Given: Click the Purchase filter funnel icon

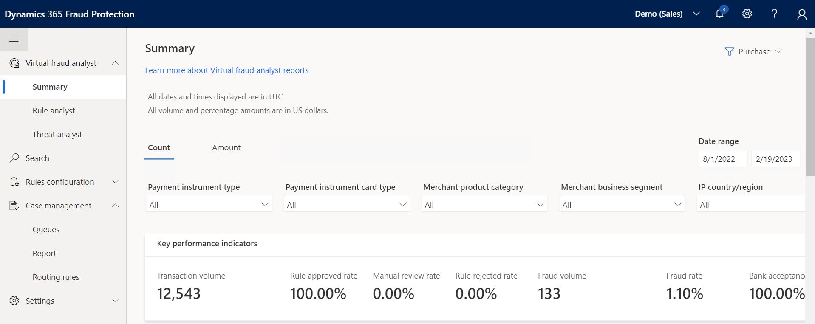Looking at the screenshot, I should pos(729,51).
